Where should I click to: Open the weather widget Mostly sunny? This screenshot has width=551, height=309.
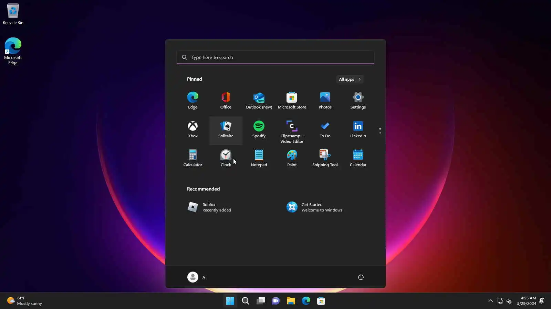click(24, 301)
